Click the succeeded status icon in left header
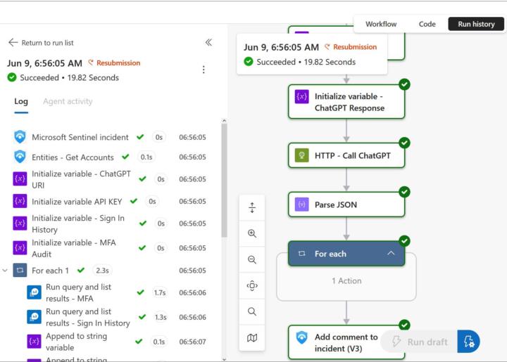Viewport: 507px width, 362px height. [x=12, y=77]
